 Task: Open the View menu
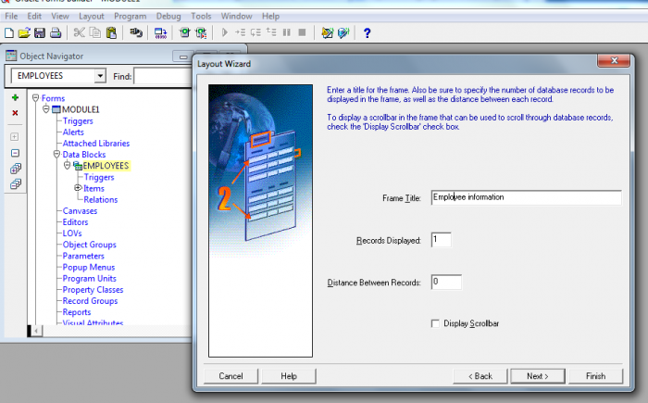click(x=60, y=16)
